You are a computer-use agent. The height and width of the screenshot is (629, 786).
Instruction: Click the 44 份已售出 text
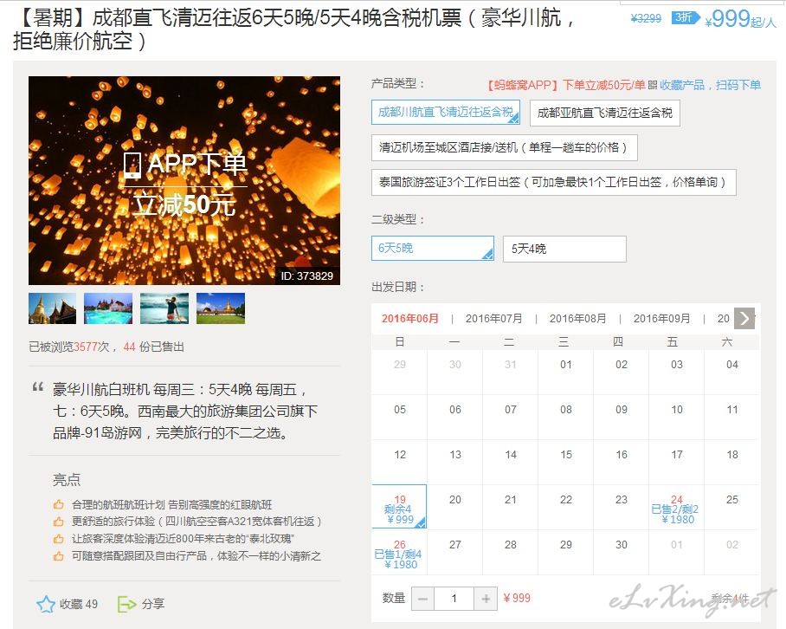coord(153,347)
